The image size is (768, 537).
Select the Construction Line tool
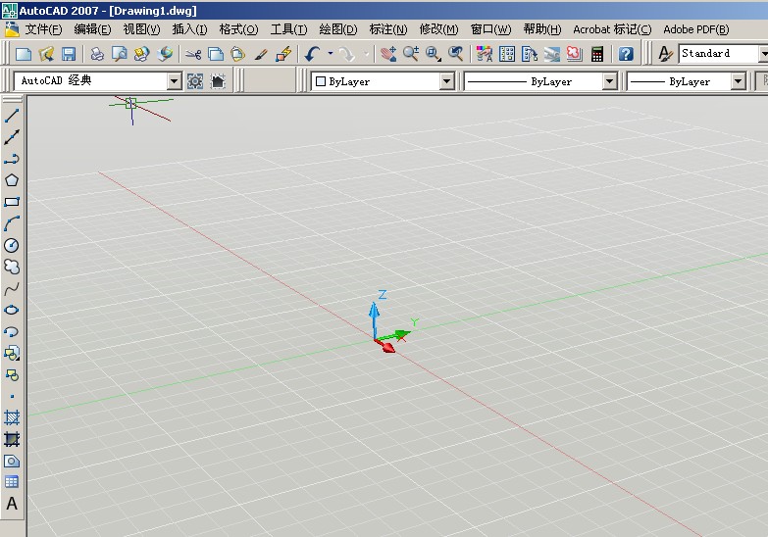click(12, 137)
